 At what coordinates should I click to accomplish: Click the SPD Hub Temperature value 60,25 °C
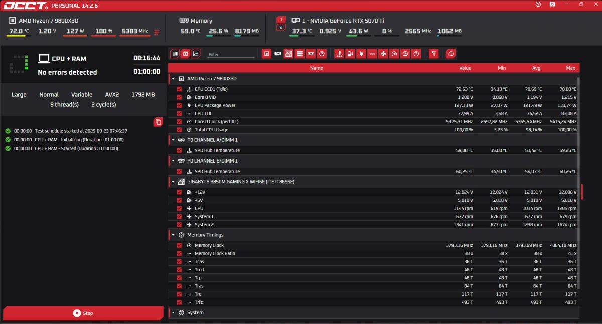(464, 171)
